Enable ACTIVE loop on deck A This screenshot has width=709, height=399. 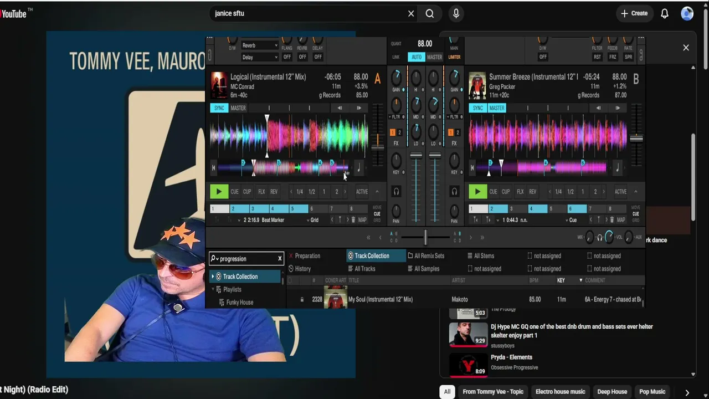(x=362, y=192)
